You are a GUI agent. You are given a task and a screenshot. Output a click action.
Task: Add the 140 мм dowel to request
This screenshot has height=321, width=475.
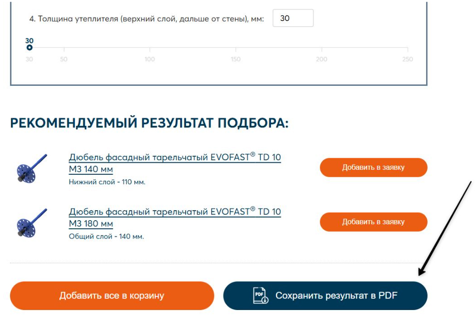click(374, 167)
